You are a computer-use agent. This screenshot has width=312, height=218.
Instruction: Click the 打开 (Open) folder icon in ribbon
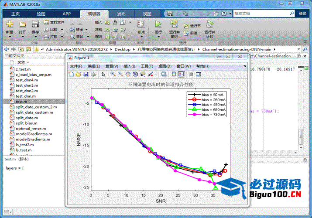coord(22,24)
